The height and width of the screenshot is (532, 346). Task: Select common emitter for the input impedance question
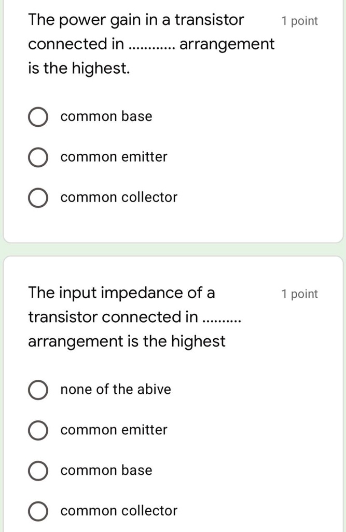click(38, 430)
